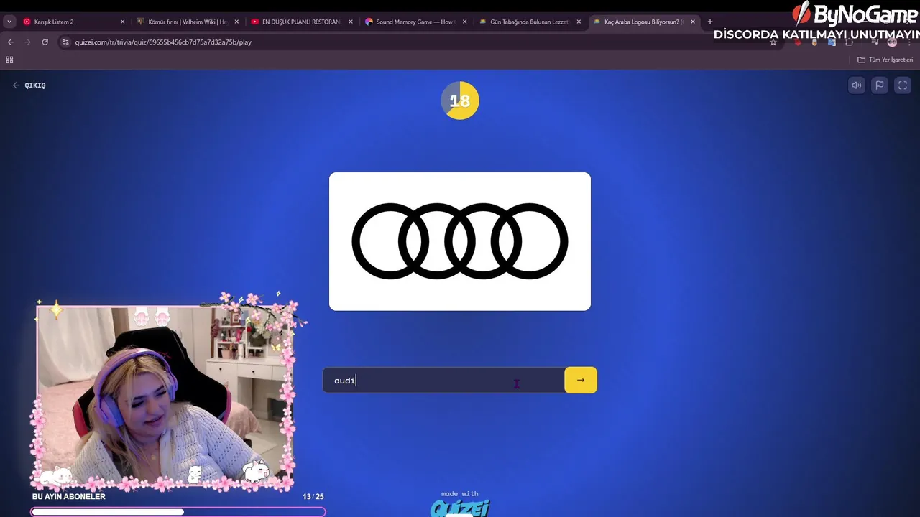Reload the page with the refresh icon

(x=45, y=42)
